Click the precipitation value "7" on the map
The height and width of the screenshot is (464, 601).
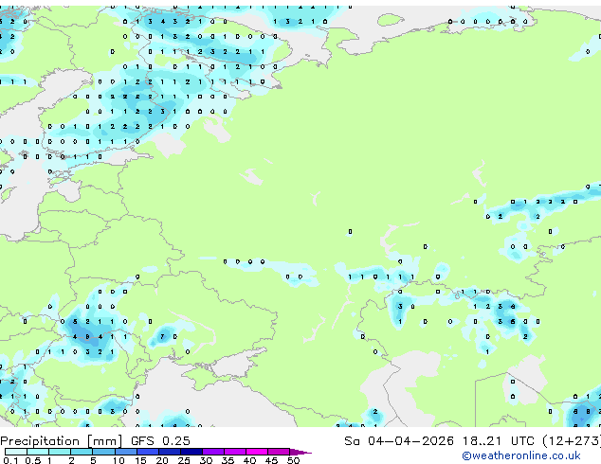(x=162, y=337)
